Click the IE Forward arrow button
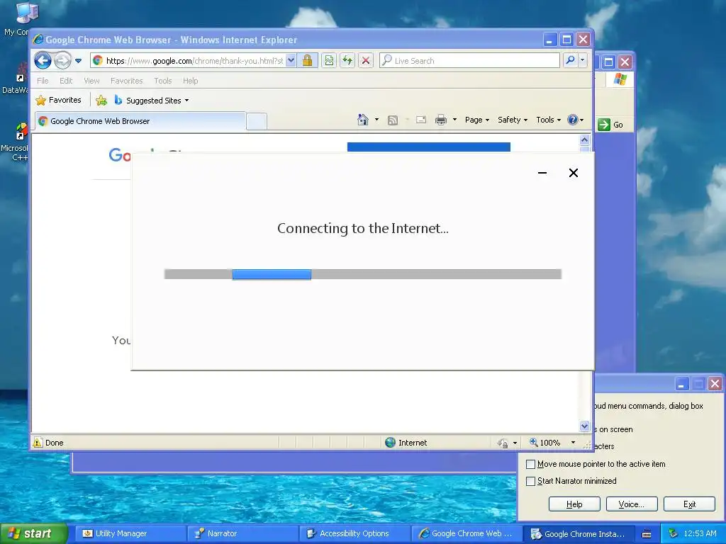This screenshot has height=544, width=726. [x=62, y=61]
